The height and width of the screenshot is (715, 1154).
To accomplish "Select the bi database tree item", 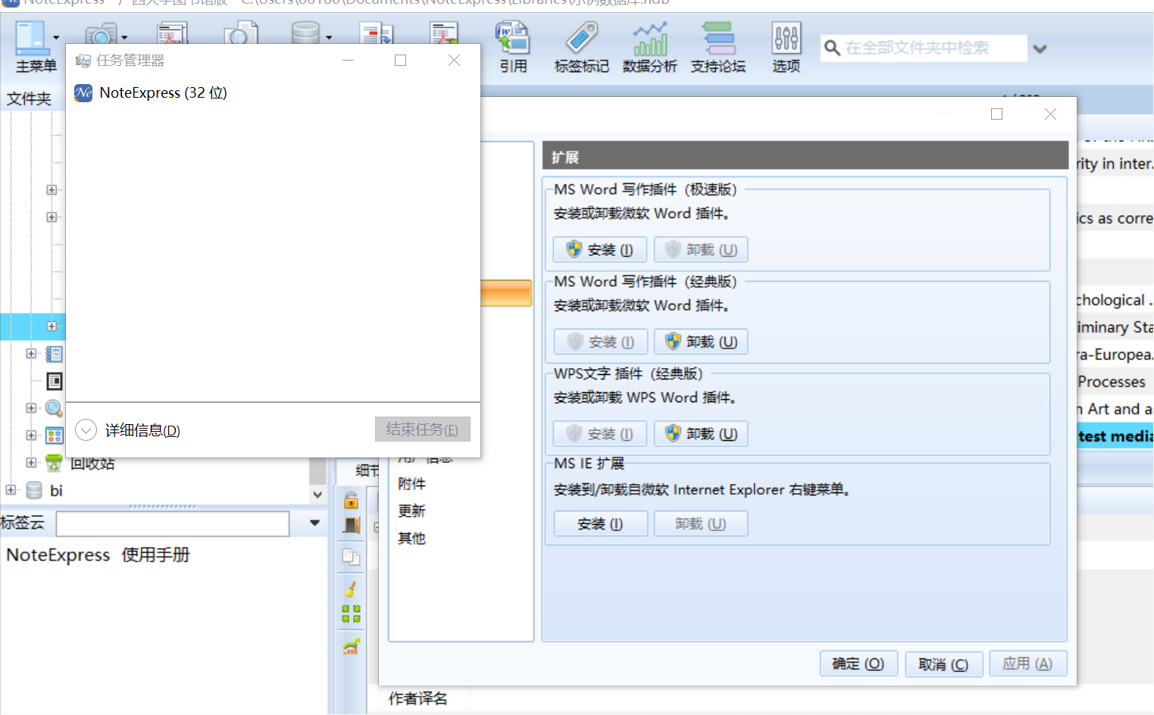I will pyautogui.click(x=56, y=491).
